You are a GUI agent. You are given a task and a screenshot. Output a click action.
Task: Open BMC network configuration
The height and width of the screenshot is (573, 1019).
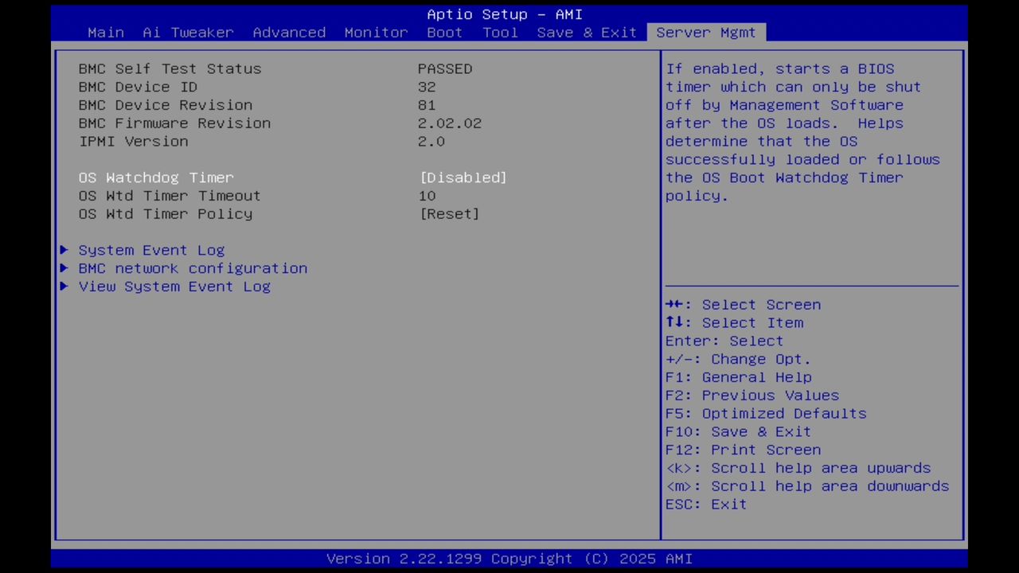tap(193, 268)
